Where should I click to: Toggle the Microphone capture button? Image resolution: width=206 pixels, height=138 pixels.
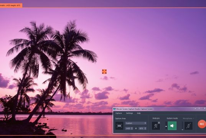[188, 126]
